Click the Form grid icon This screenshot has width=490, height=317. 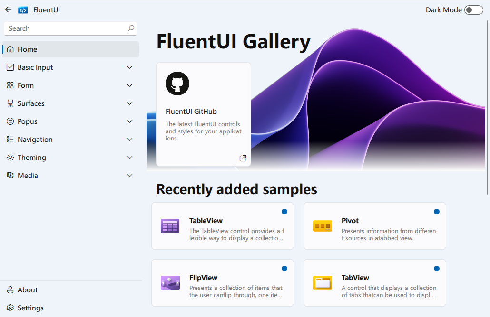[x=10, y=85]
